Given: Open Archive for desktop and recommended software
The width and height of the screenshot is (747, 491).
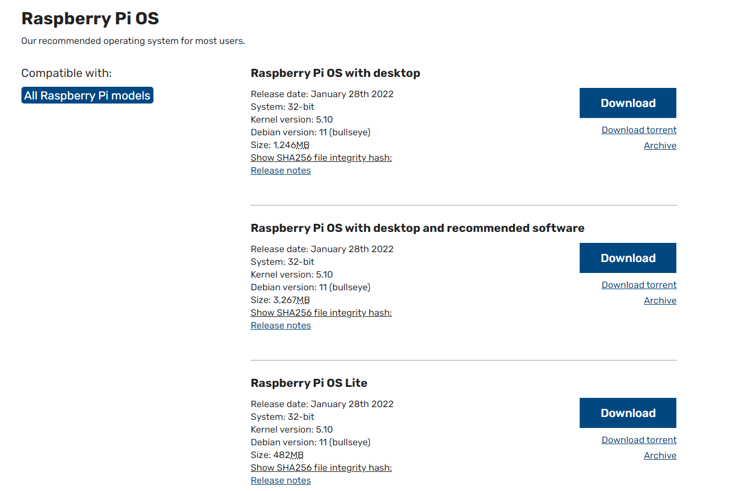Looking at the screenshot, I should pos(660,301).
